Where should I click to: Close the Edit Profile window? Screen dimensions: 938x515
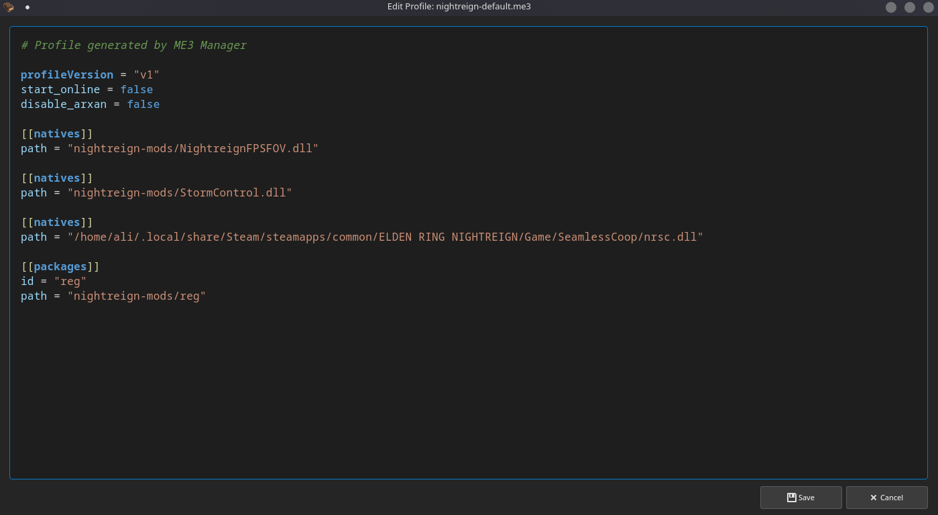pos(928,7)
